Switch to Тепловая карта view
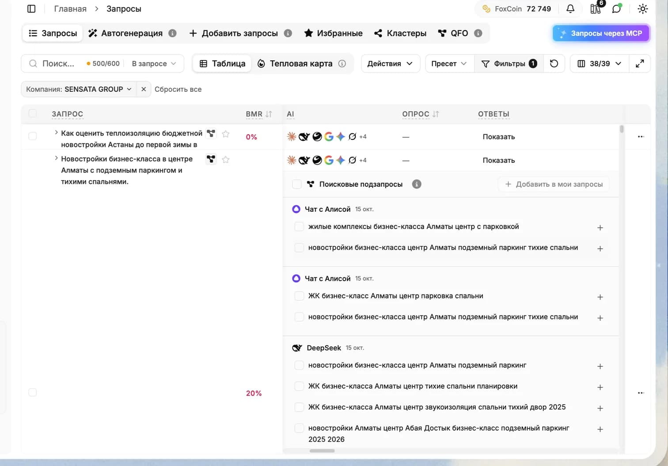 click(295, 64)
